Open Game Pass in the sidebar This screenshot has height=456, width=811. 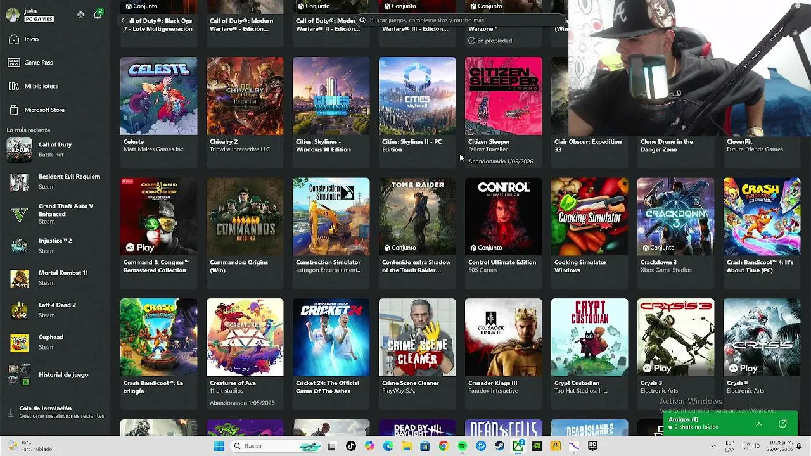click(x=54, y=63)
